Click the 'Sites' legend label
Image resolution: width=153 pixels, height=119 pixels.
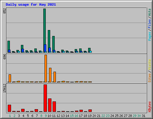pos(150,78)
